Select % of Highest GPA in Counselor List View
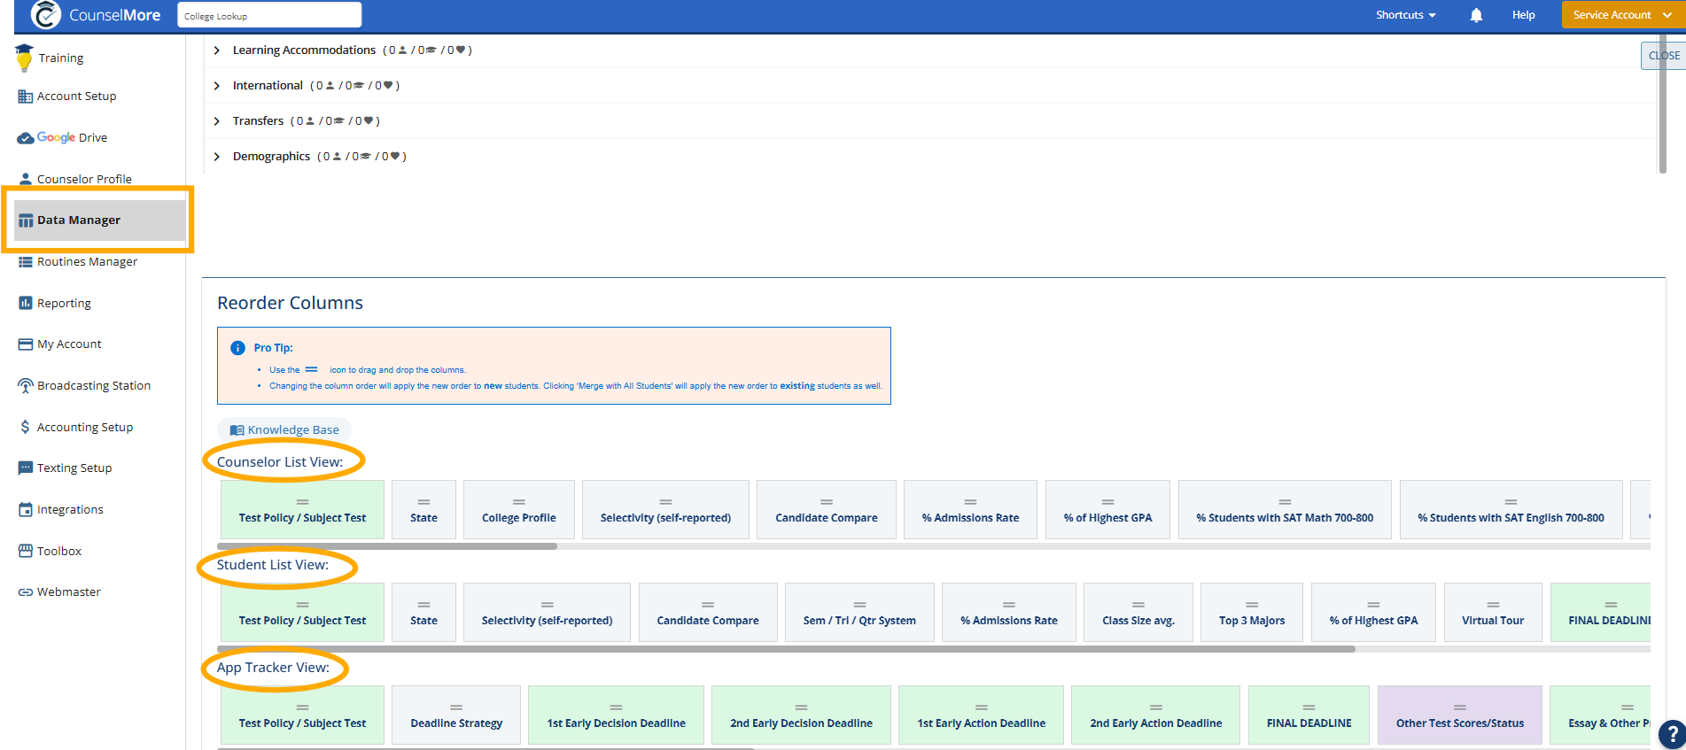The image size is (1686, 750). [1107, 510]
